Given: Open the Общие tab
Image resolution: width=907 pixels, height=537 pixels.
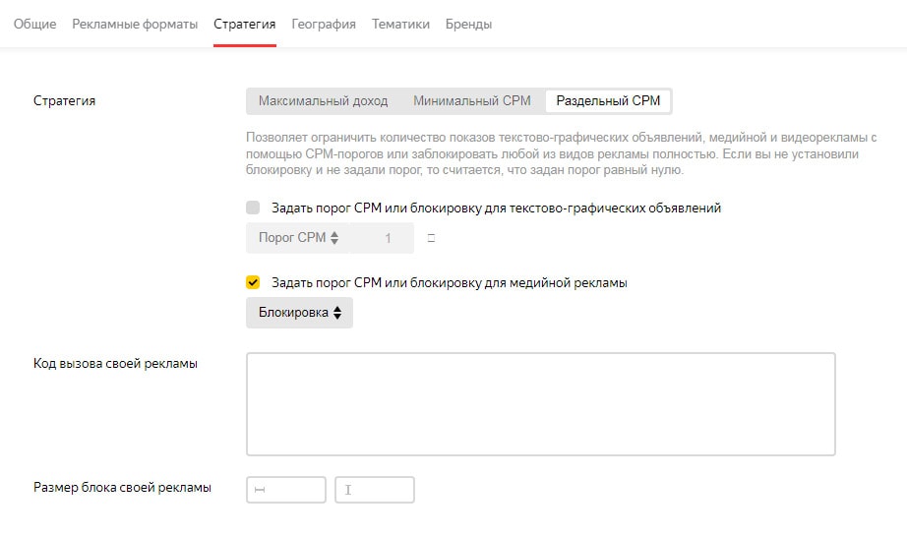Looking at the screenshot, I should 34,24.
